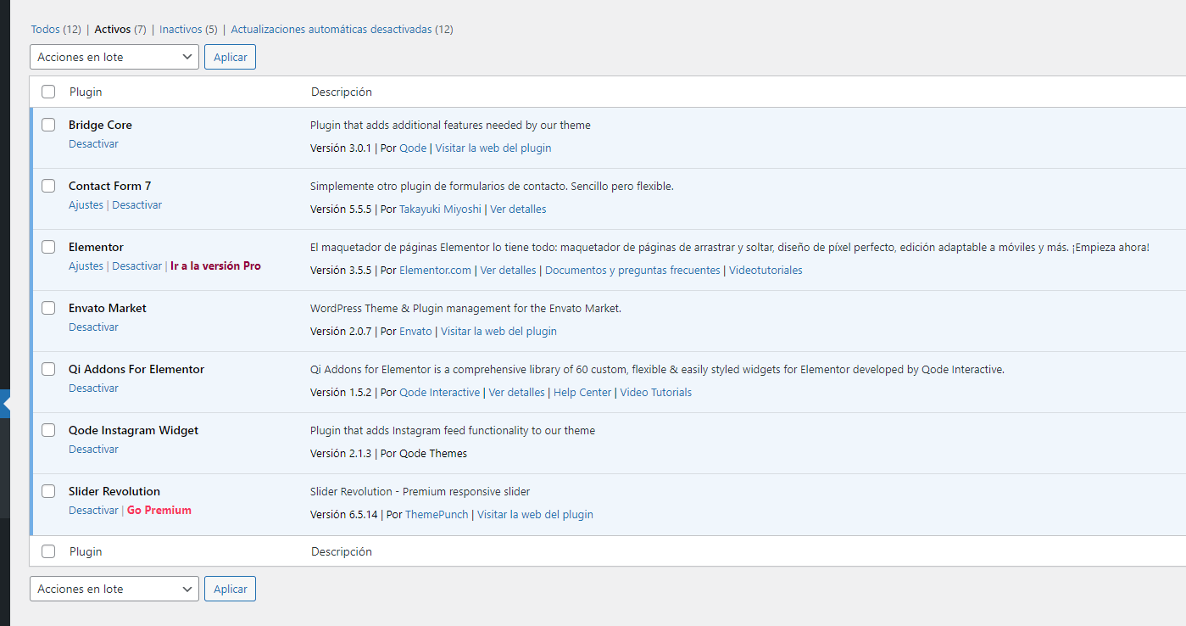Open the bottom Acciones en lote dropdown
Screen dimensions: 1186x626
[114, 589]
